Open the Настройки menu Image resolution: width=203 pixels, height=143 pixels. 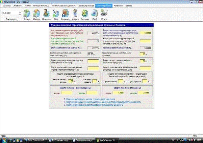tap(118, 6)
